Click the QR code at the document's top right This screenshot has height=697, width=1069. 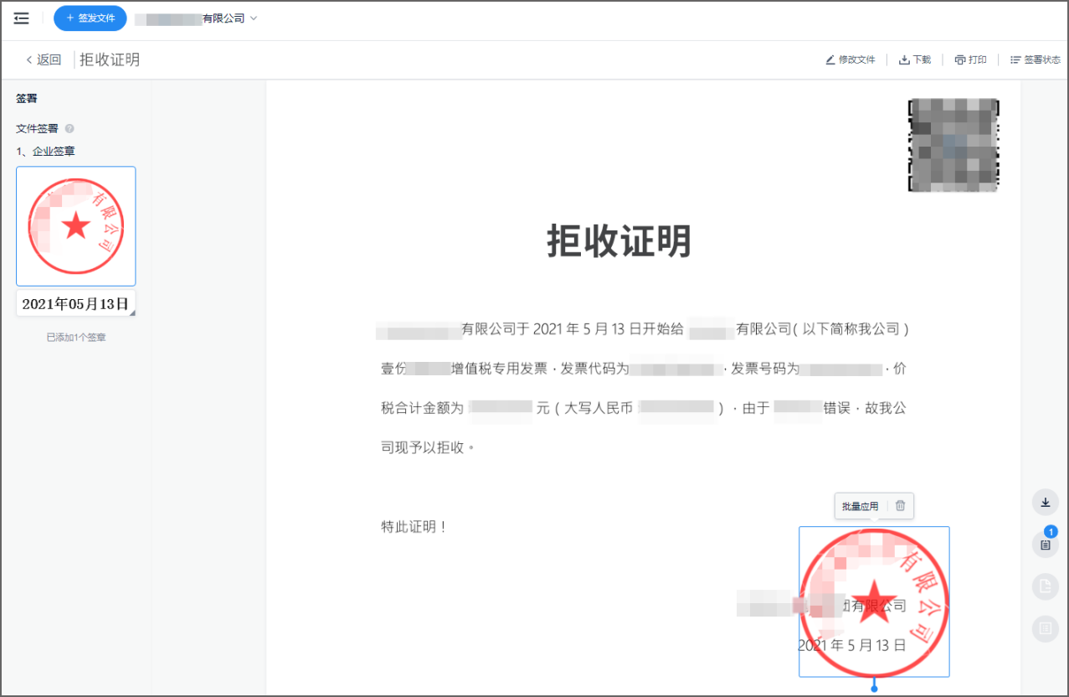click(953, 146)
